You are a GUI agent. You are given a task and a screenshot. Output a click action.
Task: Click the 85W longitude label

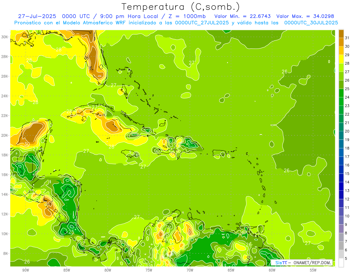(x=67, y=270)
